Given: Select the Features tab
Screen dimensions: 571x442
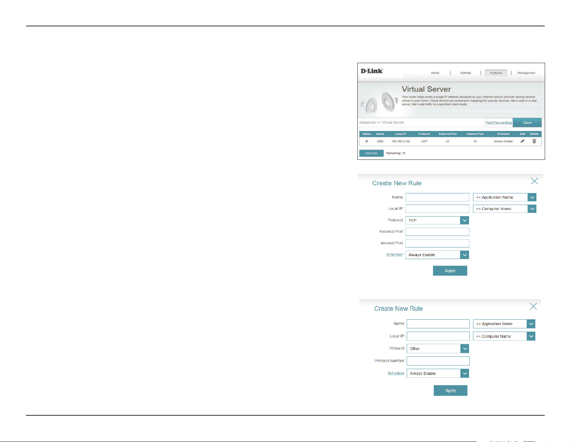Looking at the screenshot, I should click(496, 73).
